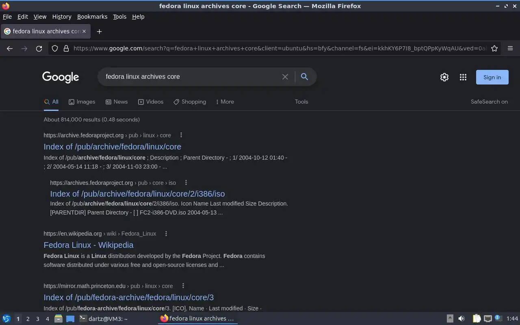Select the All results tab

[51, 102]
